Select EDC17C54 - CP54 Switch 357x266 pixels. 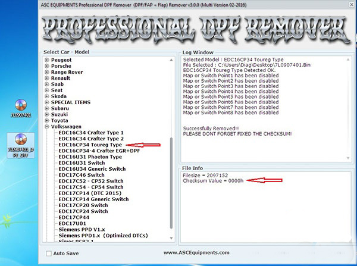coord(91,187)
